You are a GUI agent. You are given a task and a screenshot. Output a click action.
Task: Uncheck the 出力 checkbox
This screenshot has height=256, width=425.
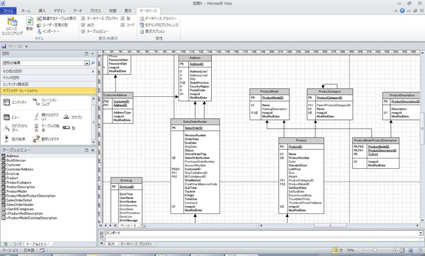(x=83, y=25)
